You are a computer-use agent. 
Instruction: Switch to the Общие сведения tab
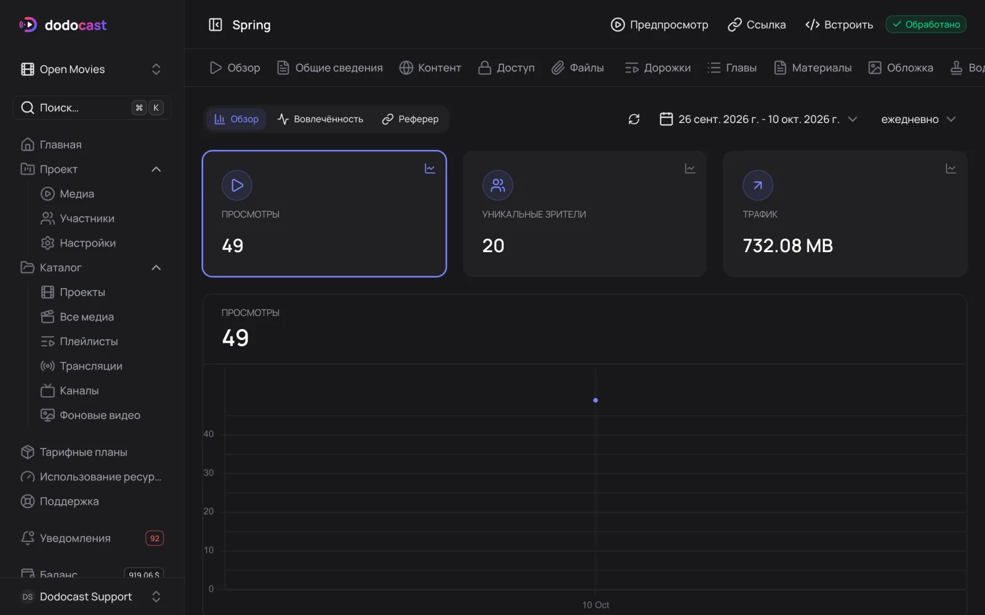[x=329, y=68]
